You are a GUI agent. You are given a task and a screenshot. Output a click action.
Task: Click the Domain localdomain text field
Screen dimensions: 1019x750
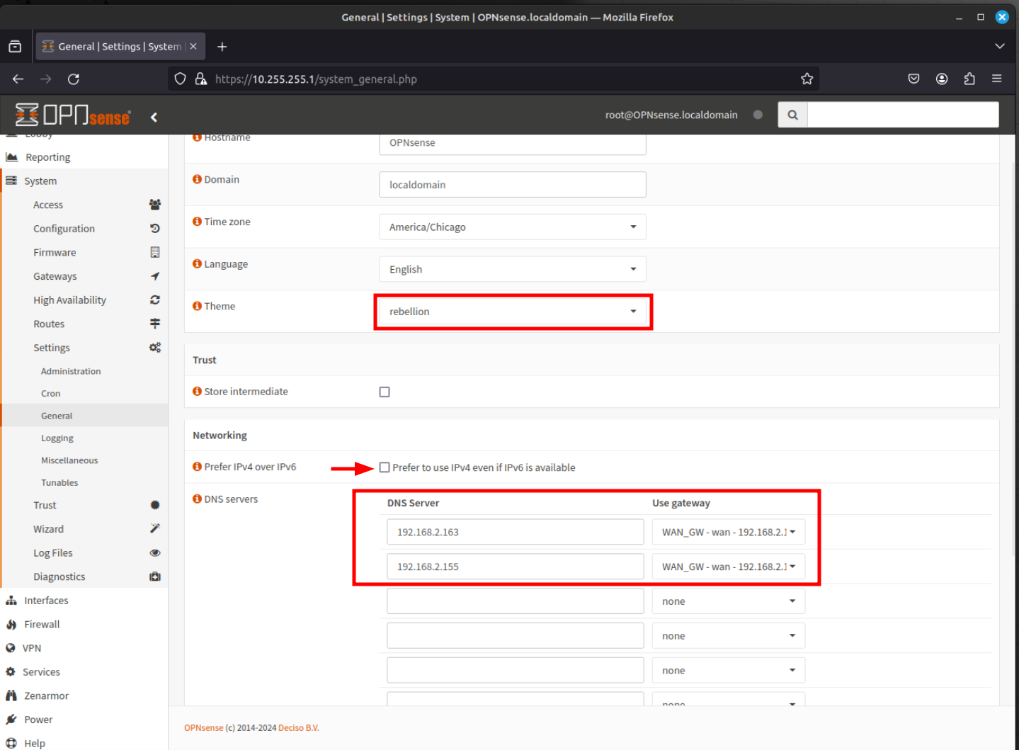[513, 185]
